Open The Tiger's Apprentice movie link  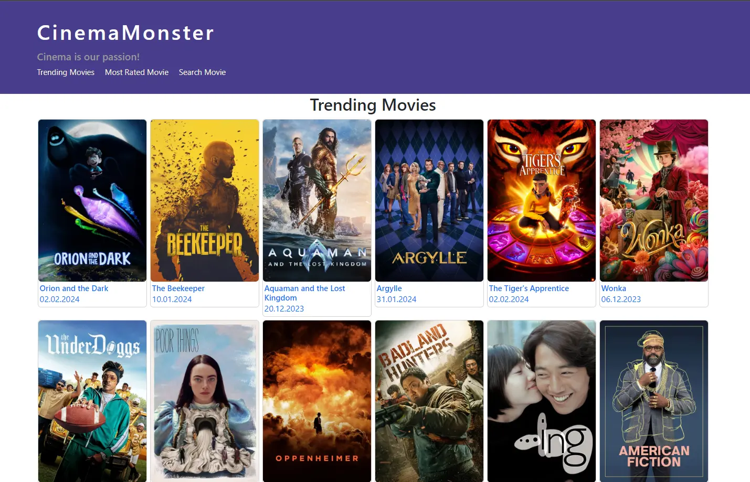(x=529, y=288)
